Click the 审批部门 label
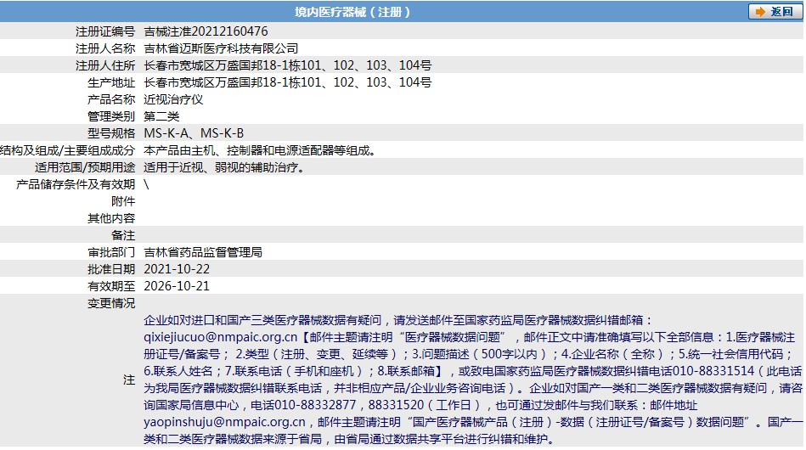This screenshot has width=806, height=450. tap(111, 252)
